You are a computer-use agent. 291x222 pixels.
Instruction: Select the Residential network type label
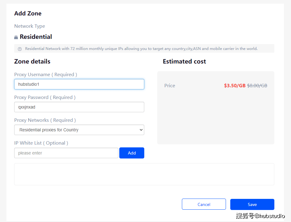pos(36,37)
